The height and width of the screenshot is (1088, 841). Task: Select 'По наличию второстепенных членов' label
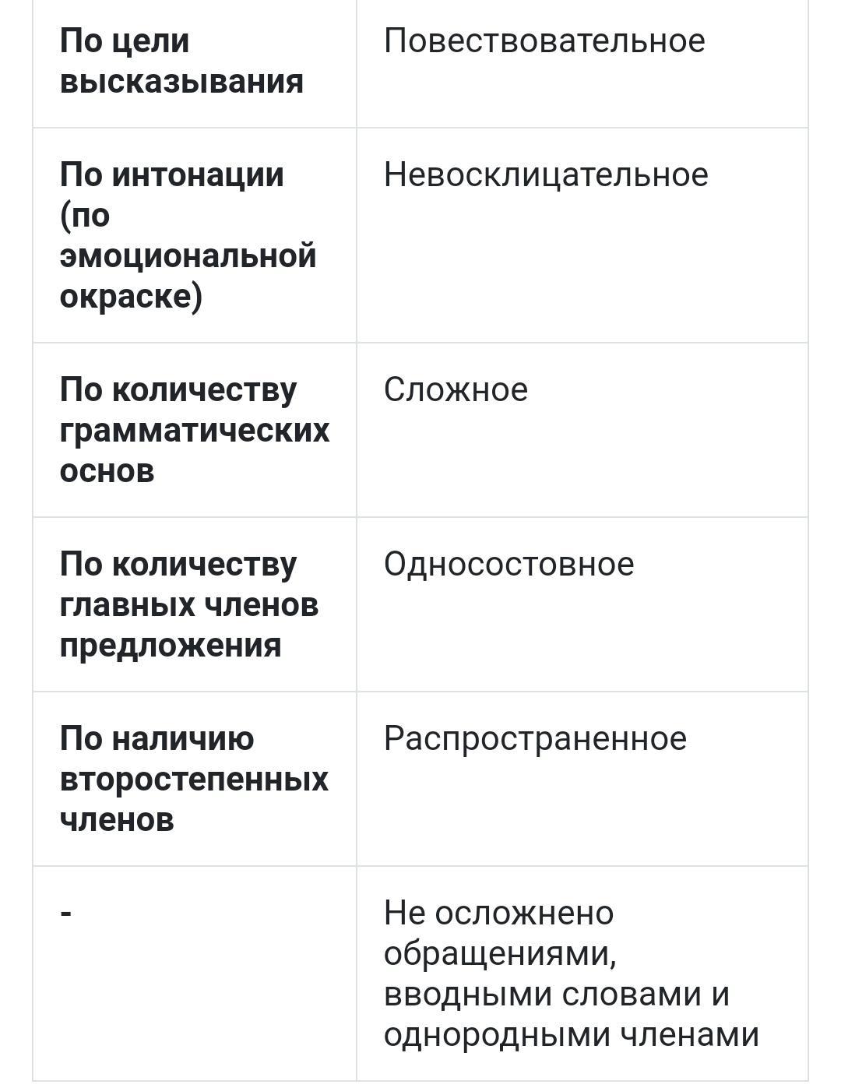(194, 779)
